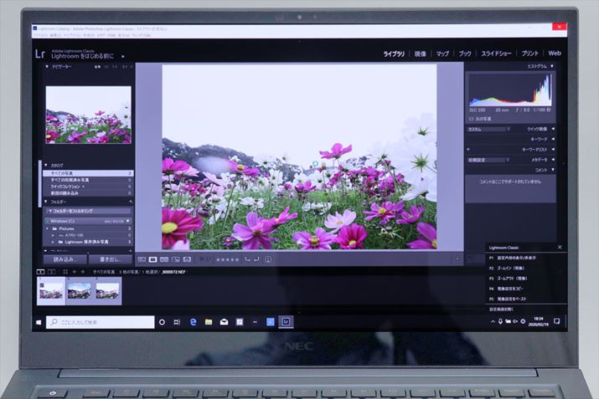
Task: Switch to People view in toolbar
Action: click(x=187, y=259)
